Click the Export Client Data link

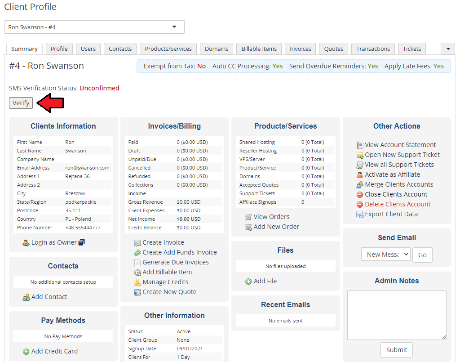pyautogui.click(x=391, y=214)
